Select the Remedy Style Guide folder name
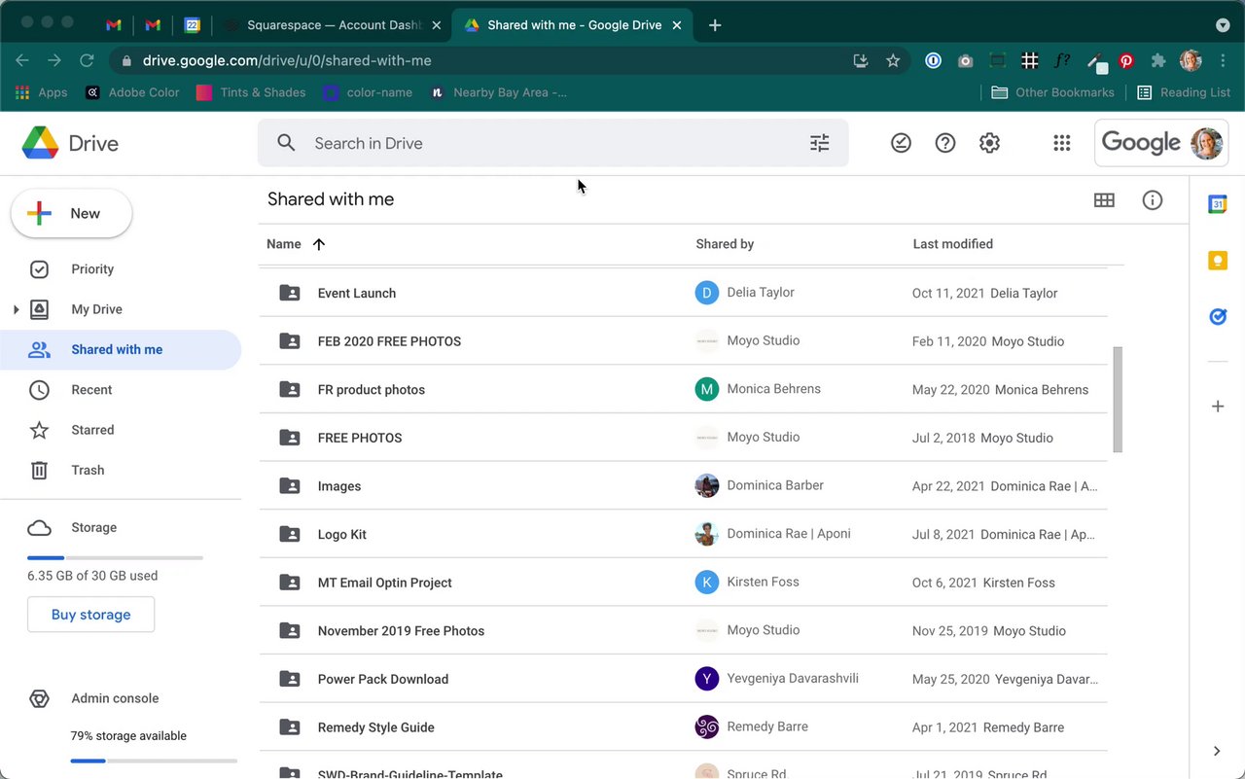This screenshot has width=1245, height=779. tap(376, 727)
